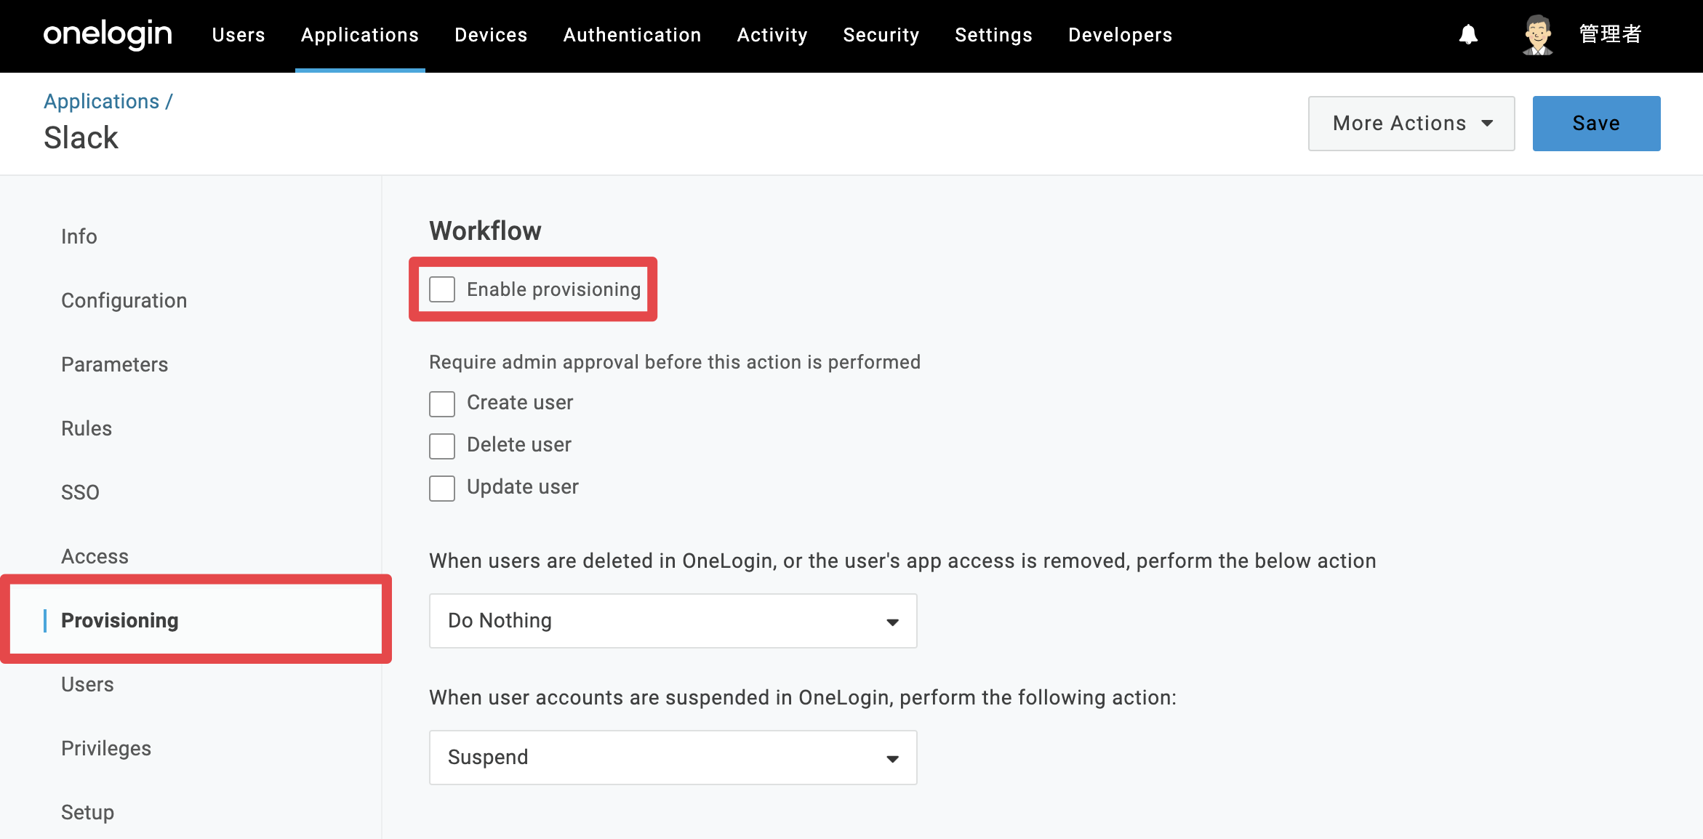Follow the Applications breadcrumb link
1703x839 pixels.
coord(101,101)
